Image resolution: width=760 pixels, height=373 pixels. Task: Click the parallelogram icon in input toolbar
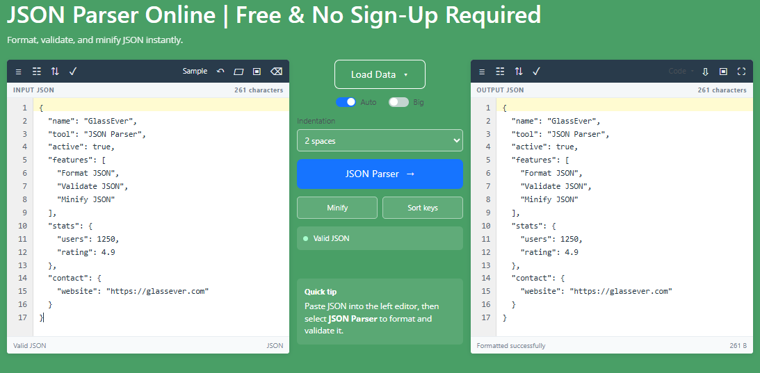coord(238,72)
